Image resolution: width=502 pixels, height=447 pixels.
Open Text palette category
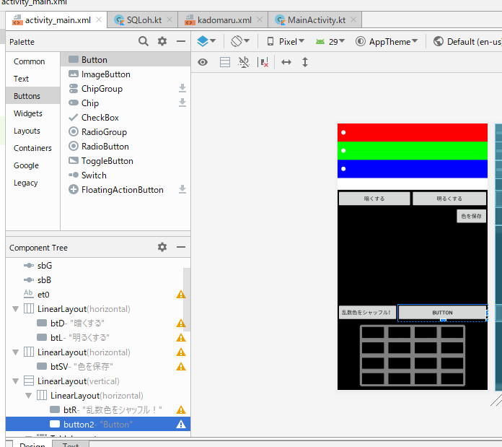pos(32,79)
